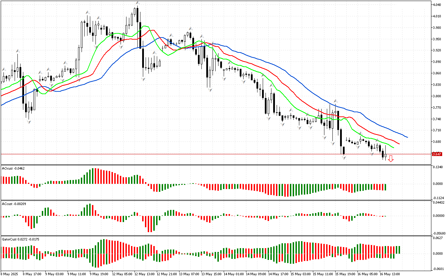Screen dimensions: 446x278
Task: Click the down fractal below the 3.647 low
Action: tap(344, 158)
